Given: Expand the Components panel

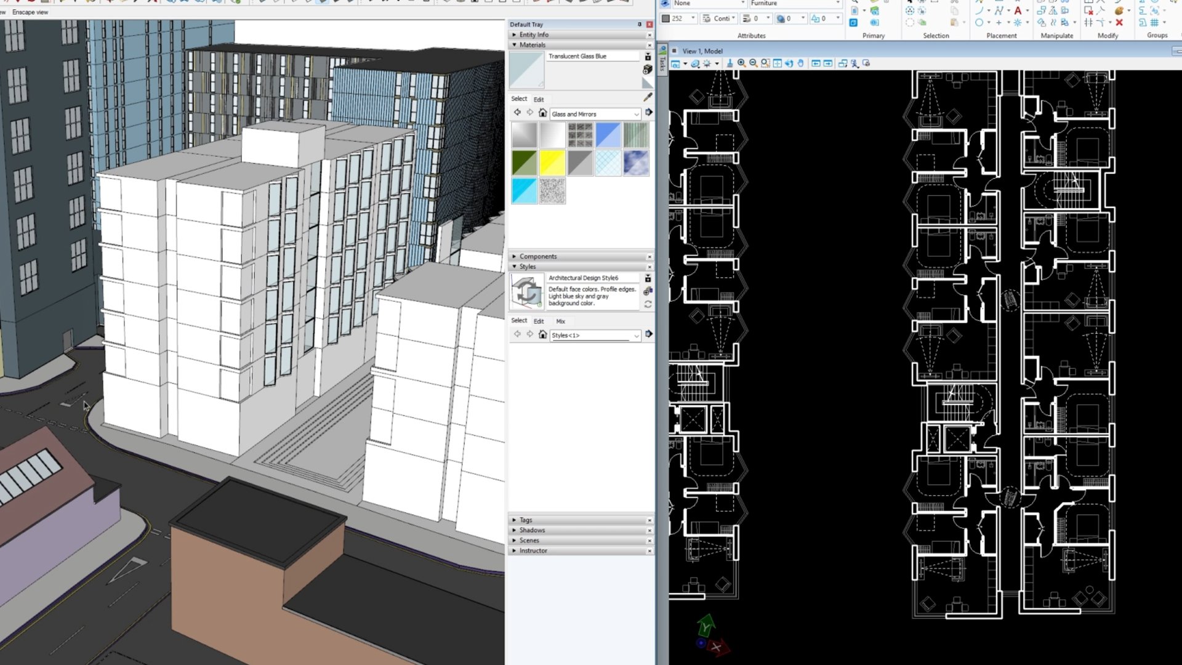Looking at the screenshot, I should click(514, 256).
